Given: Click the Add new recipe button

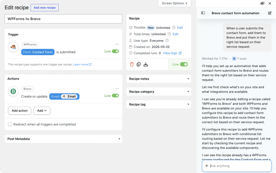Looking at the screenshot, I should tap(44, 8).
